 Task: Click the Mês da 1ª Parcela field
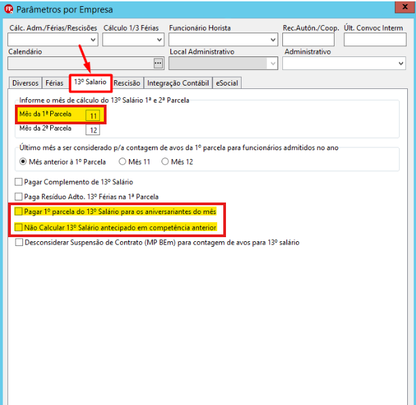coord(92,116)
